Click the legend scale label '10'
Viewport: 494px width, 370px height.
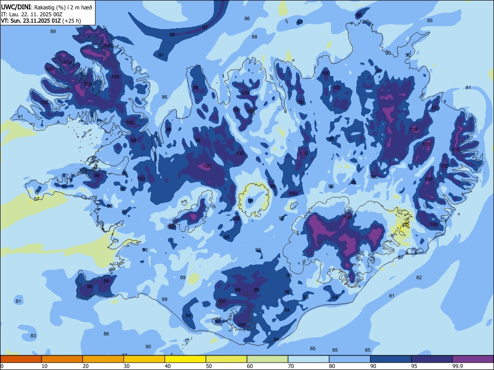point(44,366)
